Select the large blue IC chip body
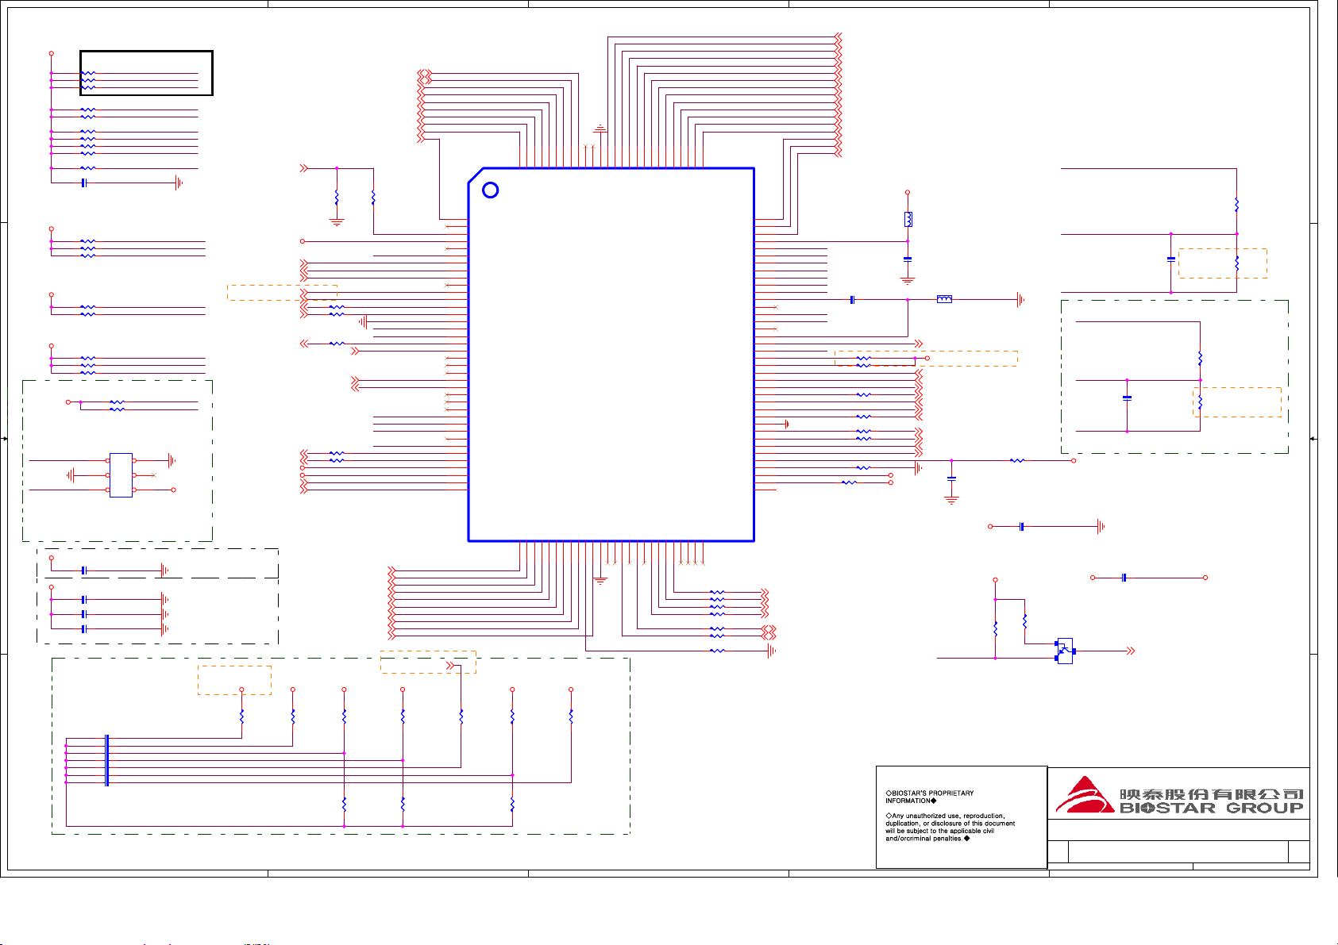Viewport: 1338px width, 945px height. point(611,355)
